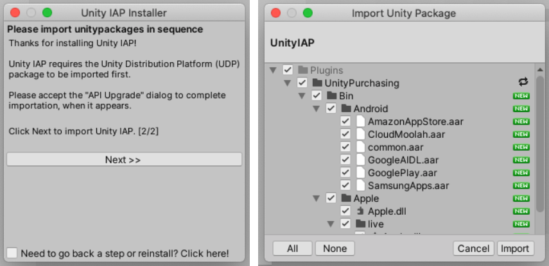This screenshot has width=549, height=266.
Task: Click the Cancel button in Import Unity Package
Action: point(473,249)
